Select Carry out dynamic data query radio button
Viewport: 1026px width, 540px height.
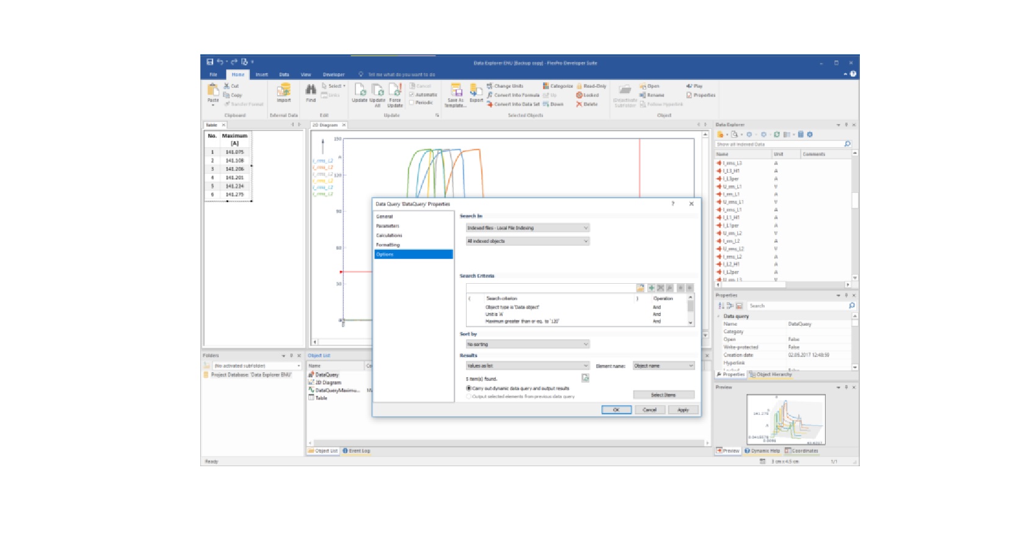[x=469, y=388]
